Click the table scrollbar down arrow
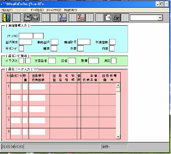This screenshot has width=171, height=154. pyautogui.click(x=118, y=137)
